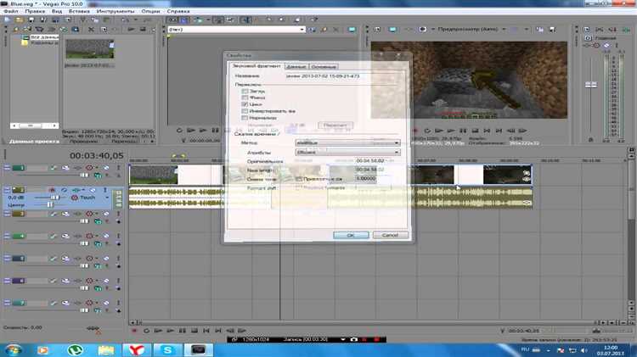Solo video track 1 with the exclamation icon
The height and width of the screenshot is (357, 637).
pos(118,168)
